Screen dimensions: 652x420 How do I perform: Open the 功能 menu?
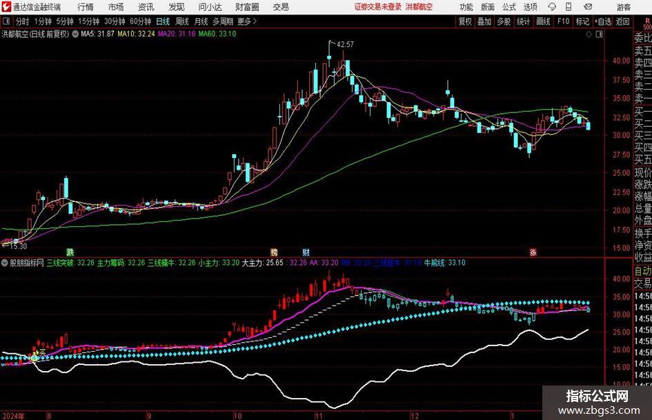(x=466, y=7)
